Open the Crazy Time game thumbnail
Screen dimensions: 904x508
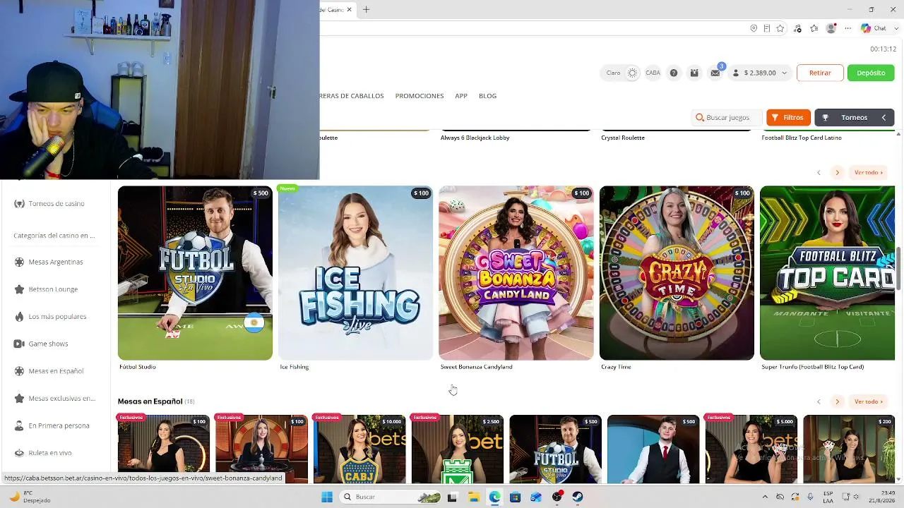coord(677,273)
